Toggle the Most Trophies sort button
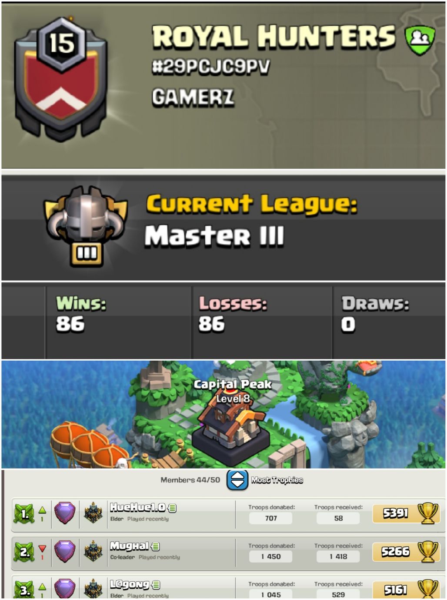The image size is (447, 600). tap(237, 480)
